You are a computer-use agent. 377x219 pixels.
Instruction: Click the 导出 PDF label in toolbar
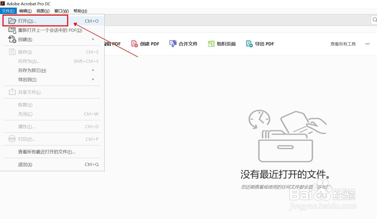265,44
